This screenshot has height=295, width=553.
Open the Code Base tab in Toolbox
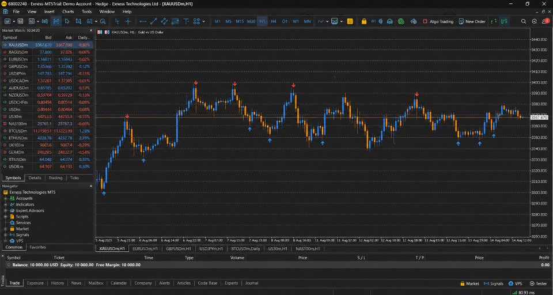point(207,283)
